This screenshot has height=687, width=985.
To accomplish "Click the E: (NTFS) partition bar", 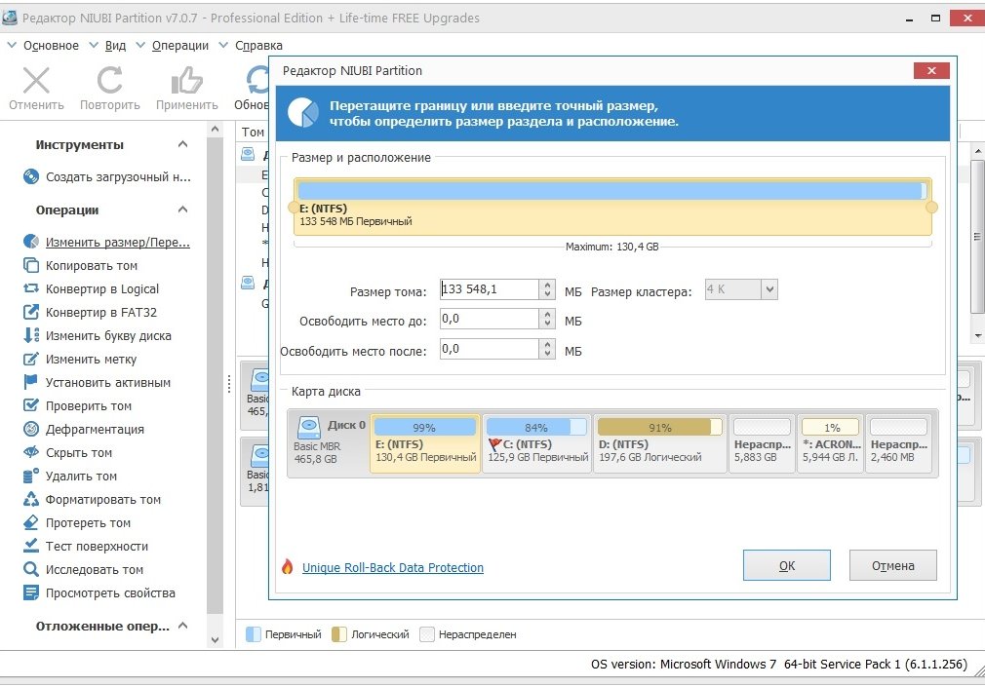I will [612, 207].
